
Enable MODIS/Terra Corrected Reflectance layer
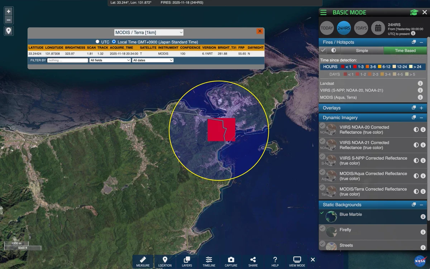tap(322, 187)
